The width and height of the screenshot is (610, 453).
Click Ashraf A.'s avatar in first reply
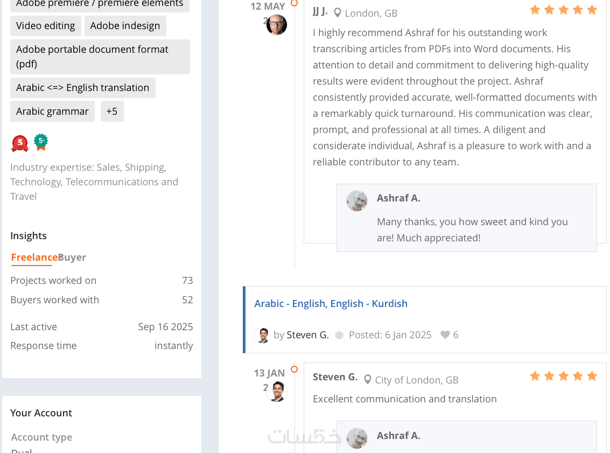(x=357, y=200)
